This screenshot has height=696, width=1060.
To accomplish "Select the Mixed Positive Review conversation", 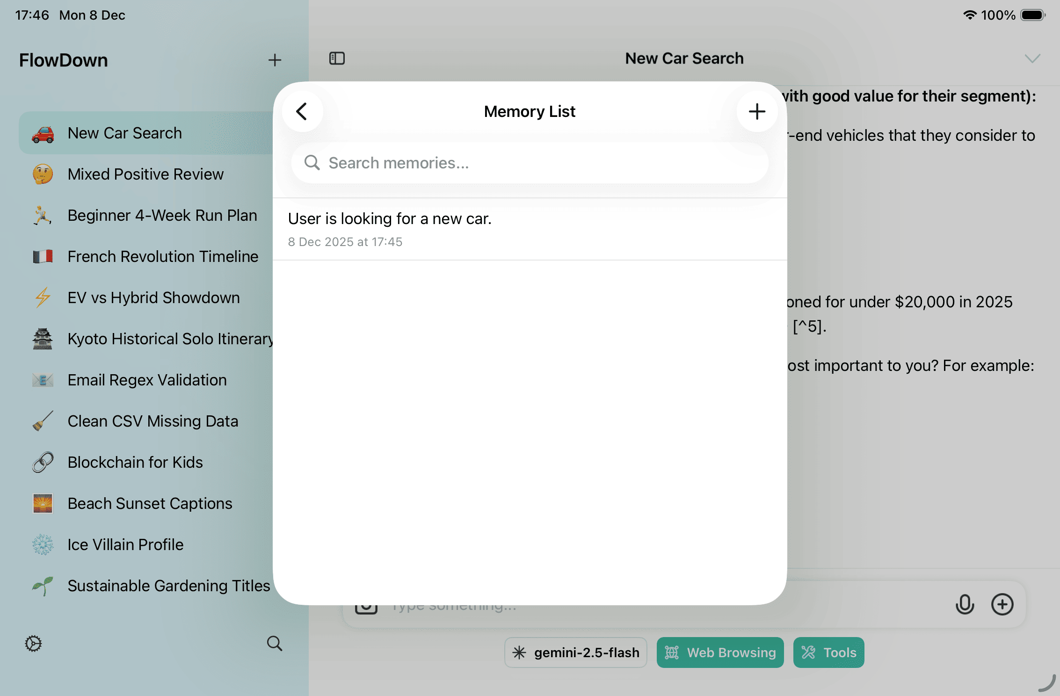I will (145, 174).
